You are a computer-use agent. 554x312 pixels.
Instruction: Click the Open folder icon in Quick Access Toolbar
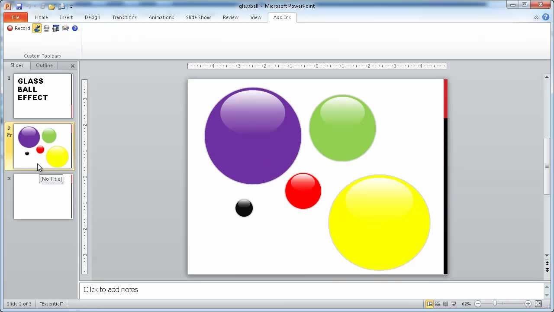(x=52, y=6)
